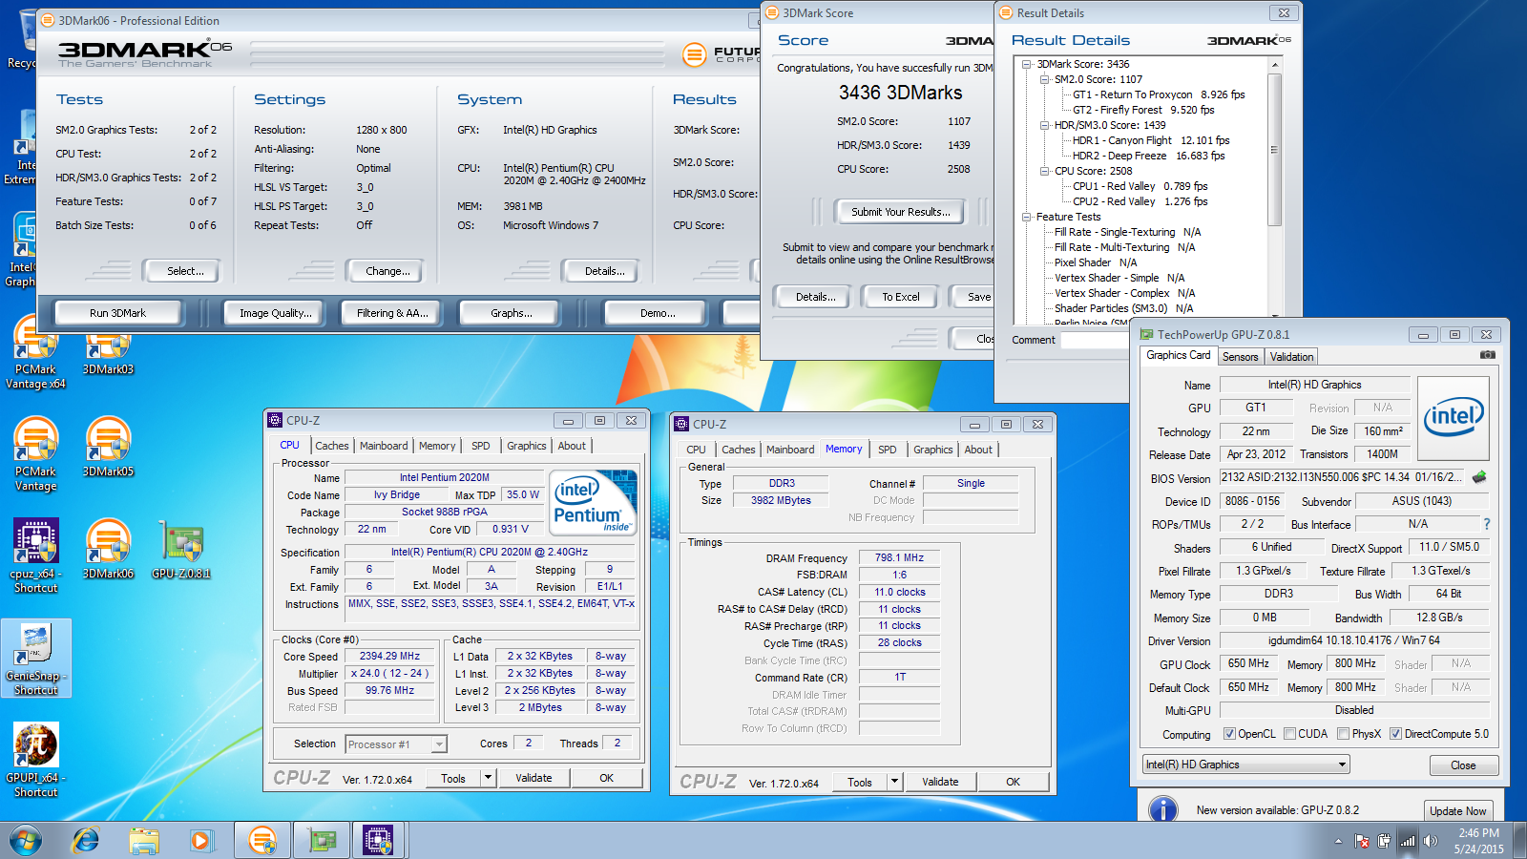Click the Intel Pentium logo in CPU-Z
Viewport: 1527px width, 859px height.
point(595,502)
